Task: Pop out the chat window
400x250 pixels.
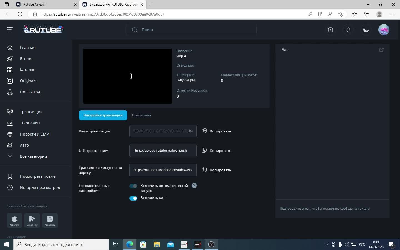Action: point(382,50)
